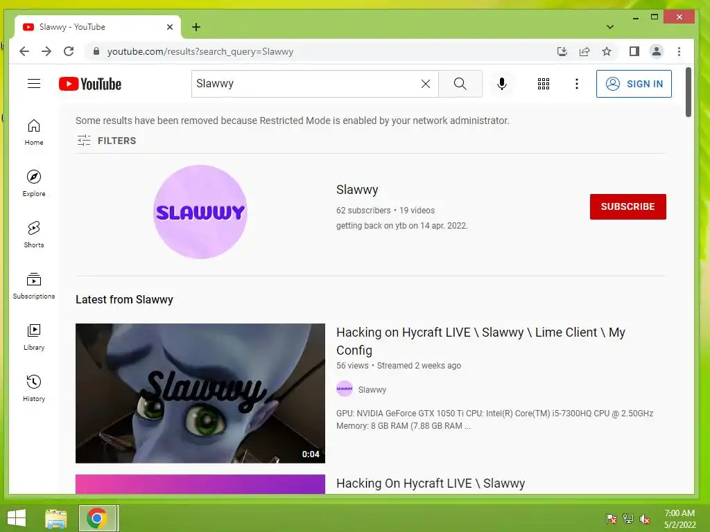Open Subscriptions in the sidebar
This screenshot has height=532, width=710.
(x=34, y=286)
